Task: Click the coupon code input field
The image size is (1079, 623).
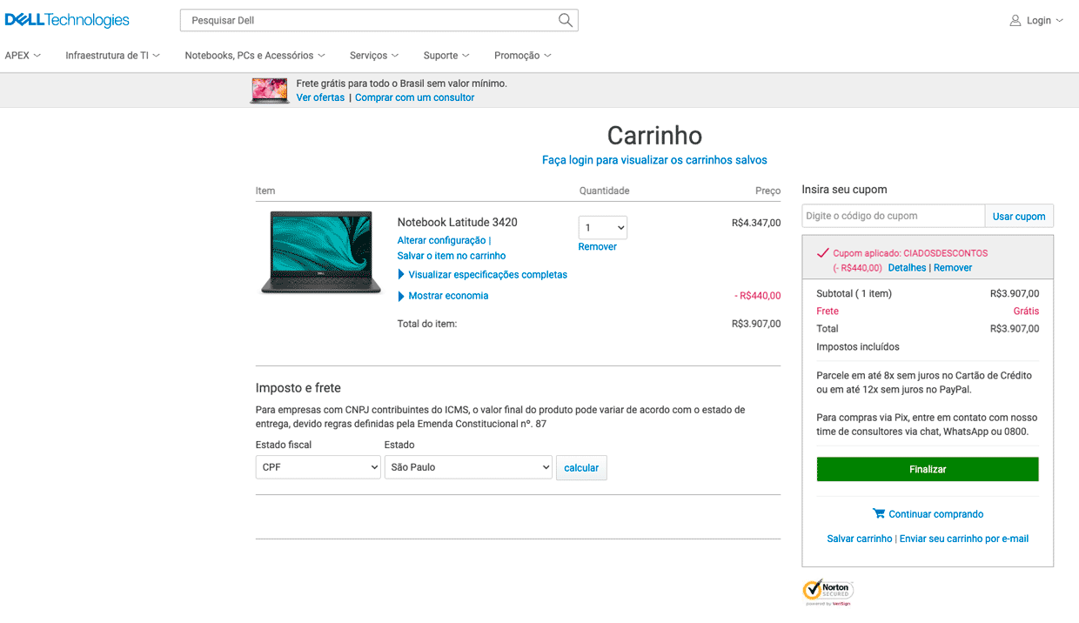Action: (894, 216)
